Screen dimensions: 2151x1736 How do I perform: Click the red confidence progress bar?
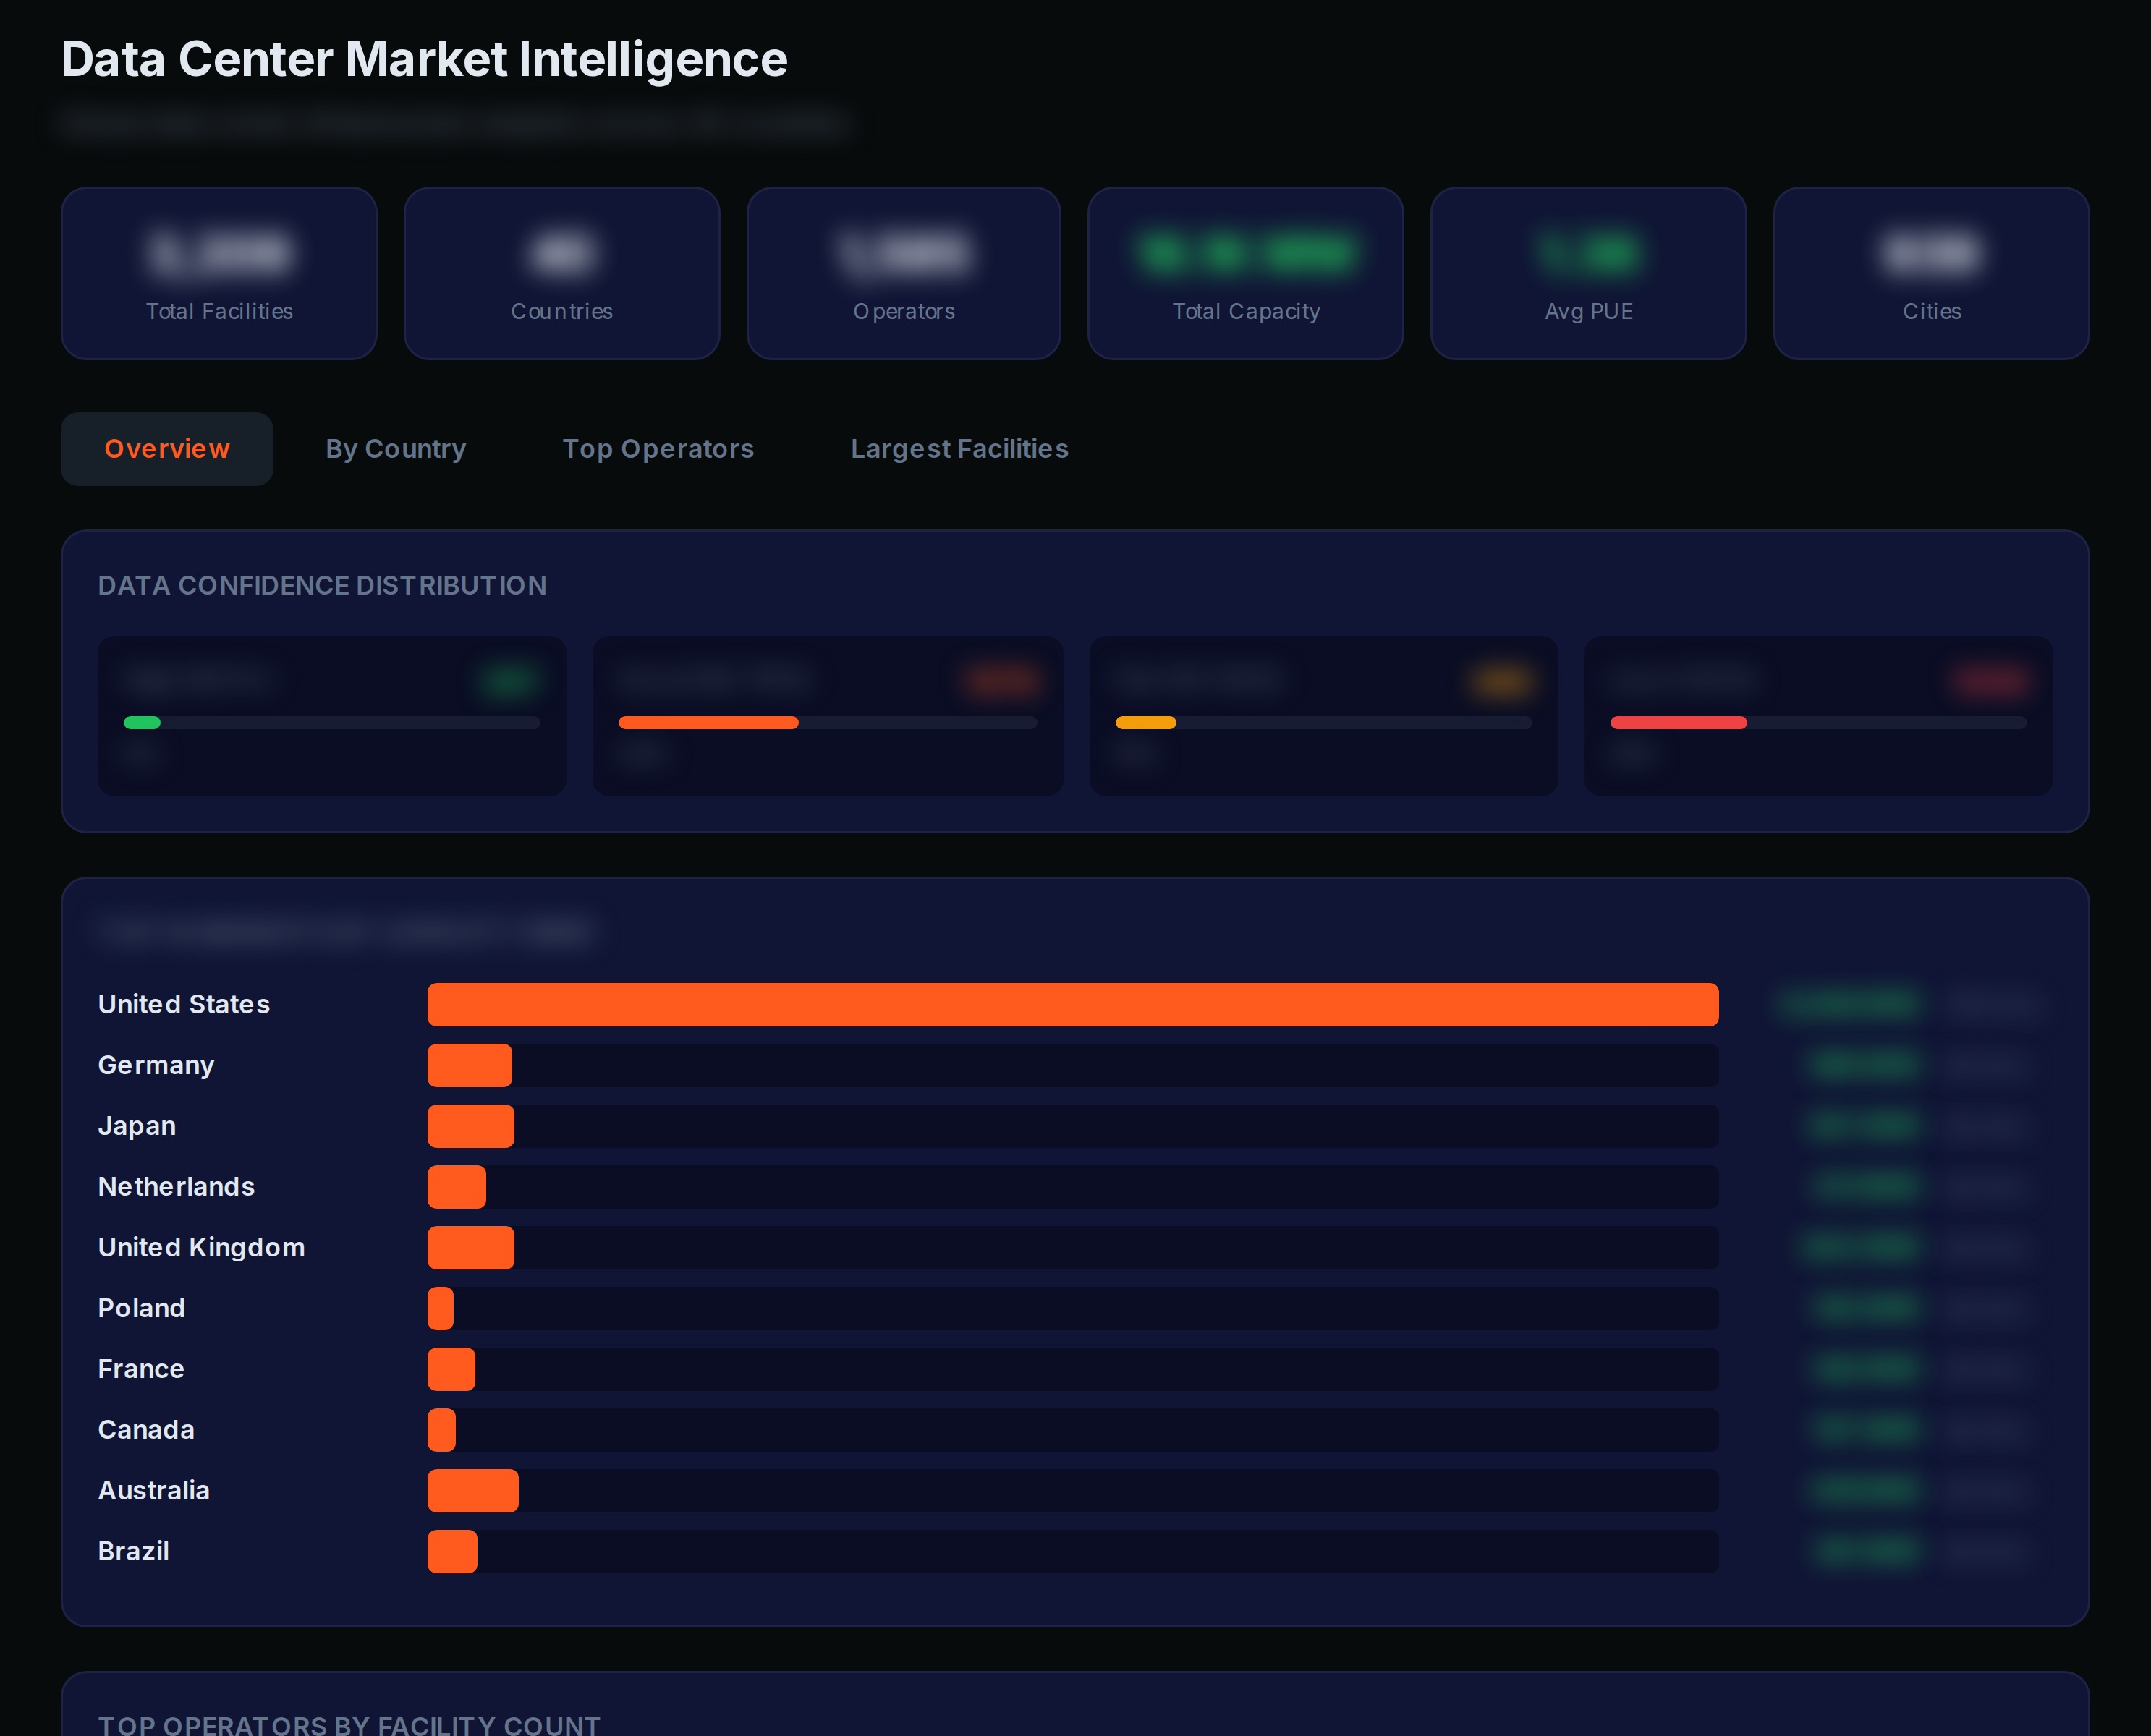[x=1819, y=722]
